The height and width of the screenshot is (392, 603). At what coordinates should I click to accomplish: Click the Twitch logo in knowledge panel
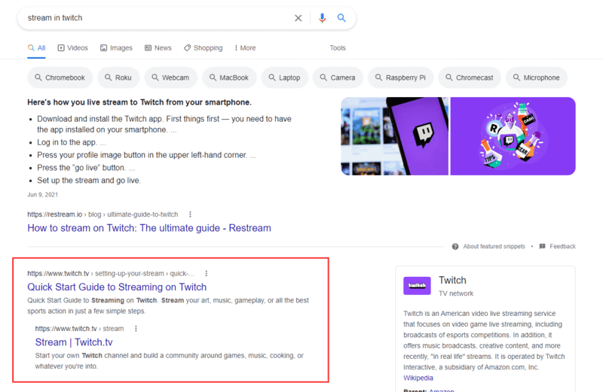coord(417,285)
